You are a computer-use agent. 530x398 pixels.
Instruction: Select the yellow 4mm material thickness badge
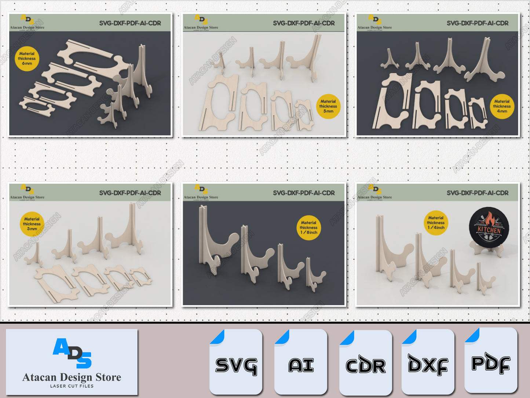coord(502,106)
